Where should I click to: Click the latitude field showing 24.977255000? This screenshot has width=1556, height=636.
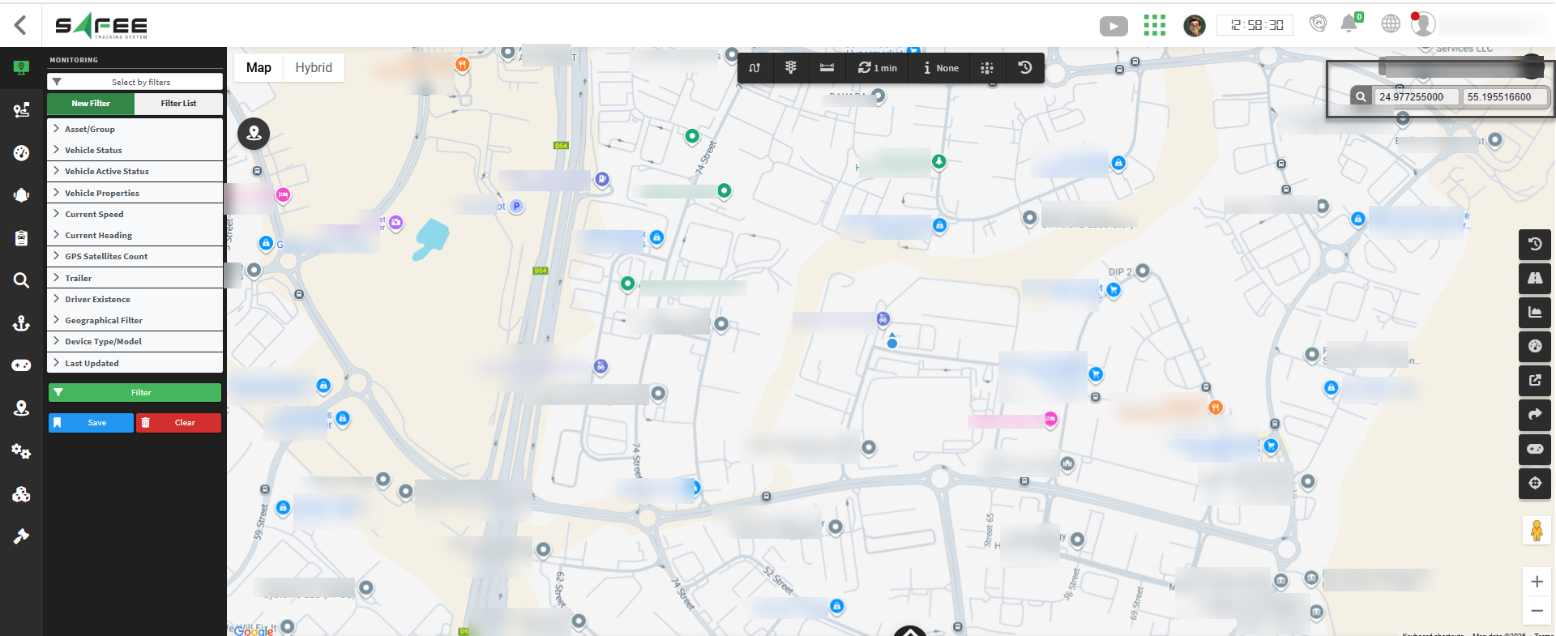(1415, 97)
